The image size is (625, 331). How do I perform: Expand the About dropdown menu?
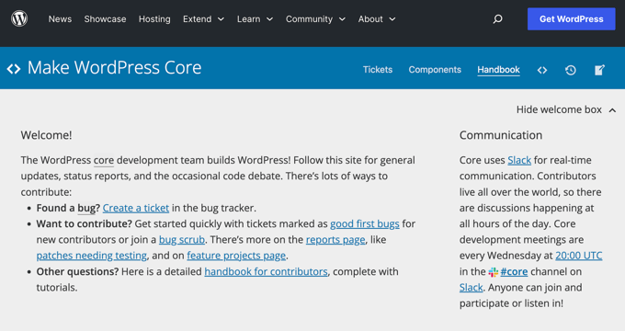(x=377, y=19)
